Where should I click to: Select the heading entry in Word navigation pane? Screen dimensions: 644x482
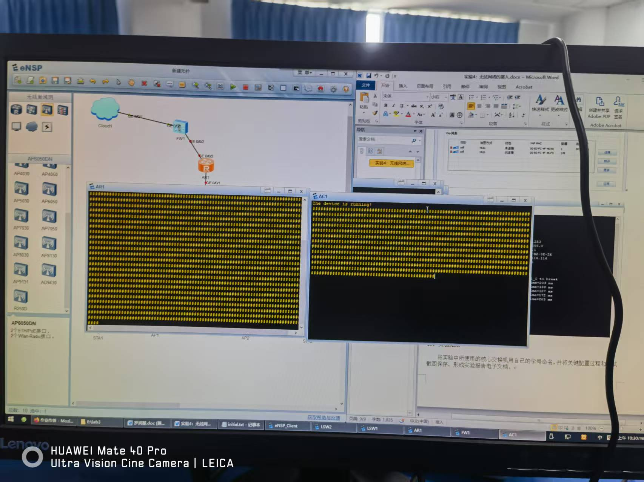pos(391,163)
